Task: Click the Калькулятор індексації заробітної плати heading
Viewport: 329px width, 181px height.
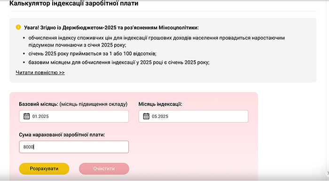Action: [x=74, y=3]
